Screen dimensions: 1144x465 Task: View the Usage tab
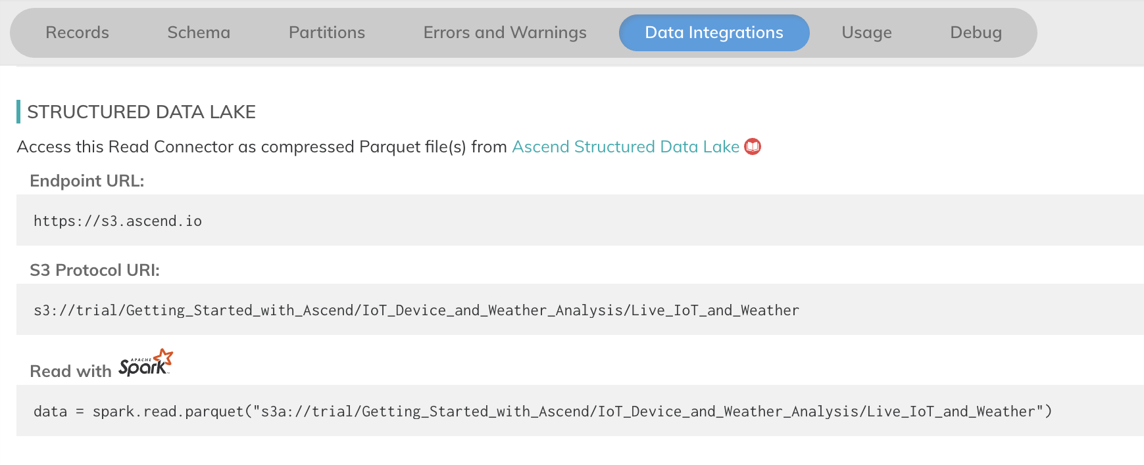(866, 33)
